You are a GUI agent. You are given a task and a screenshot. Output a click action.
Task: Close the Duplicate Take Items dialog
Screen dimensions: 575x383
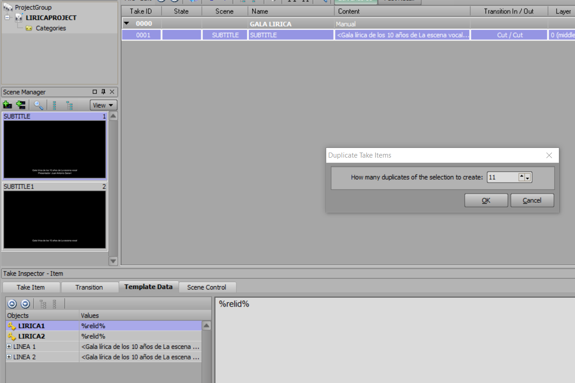(x=549, y=155)
